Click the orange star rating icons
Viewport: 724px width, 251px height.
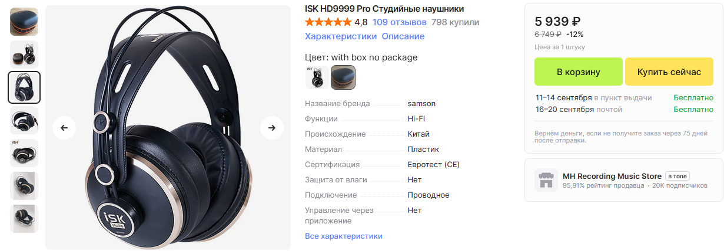pyautogui.click(x=328, y=22)
